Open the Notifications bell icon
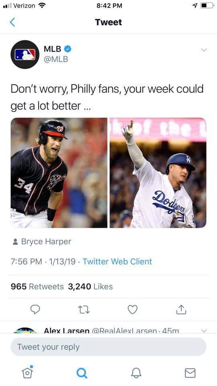The width and height of the screenshot is (217, 386). 136,373
